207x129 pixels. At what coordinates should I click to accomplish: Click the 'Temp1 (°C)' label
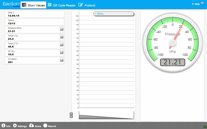tap(13, 36)
